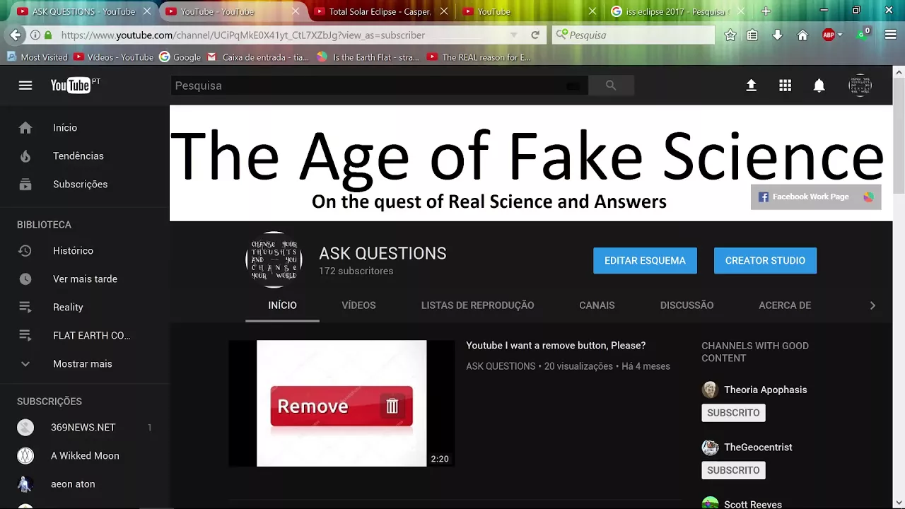Image resolution: width=905 pixels, height=509 pixels.
Task: Open Theoria Apophasis channel
Action: [765, 390]
